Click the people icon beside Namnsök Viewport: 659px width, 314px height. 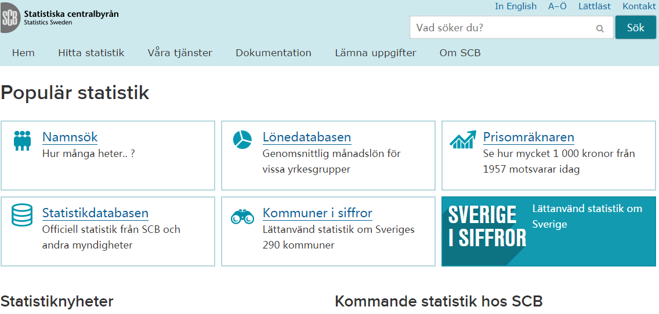point(22,141)
